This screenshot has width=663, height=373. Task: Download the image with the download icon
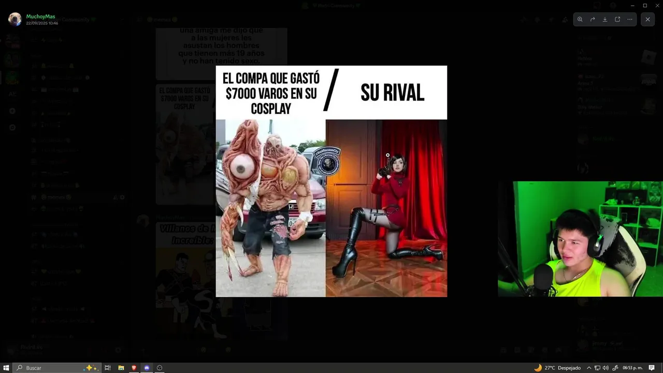605,19
